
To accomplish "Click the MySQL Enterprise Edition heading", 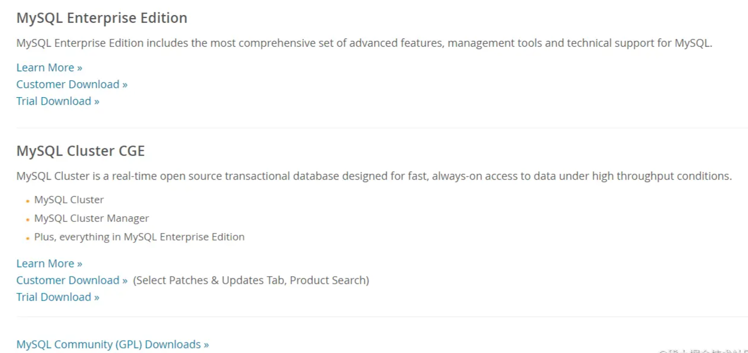I will click(102, 18).
